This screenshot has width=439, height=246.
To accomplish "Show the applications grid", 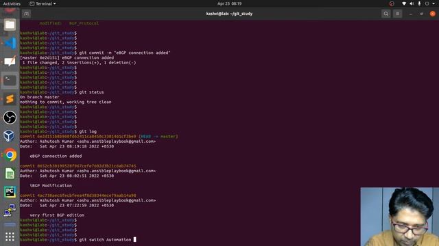I will point(10,237).
